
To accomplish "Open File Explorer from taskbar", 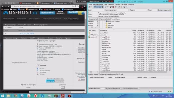I will 8,96.
